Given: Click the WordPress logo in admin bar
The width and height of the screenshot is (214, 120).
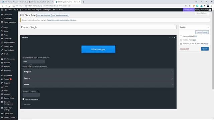Looking at the screenshot, I should (2, 10).
